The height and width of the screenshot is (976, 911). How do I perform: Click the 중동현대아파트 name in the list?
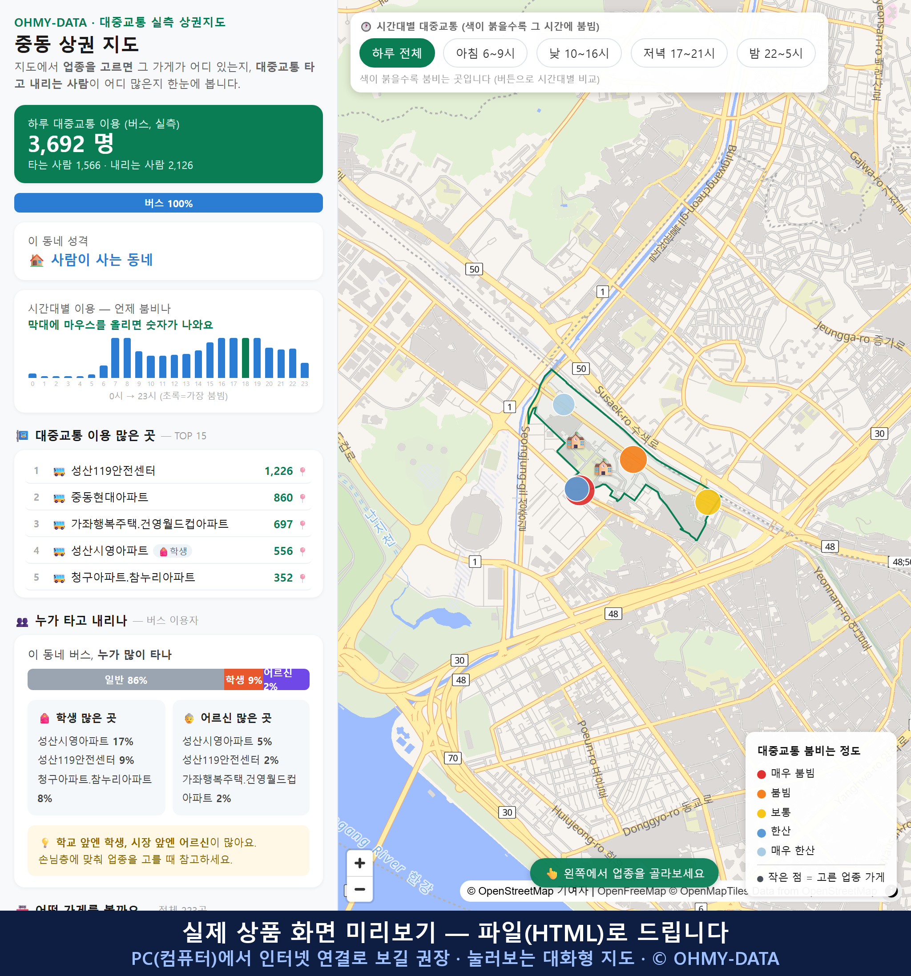(x=109, y=497)
